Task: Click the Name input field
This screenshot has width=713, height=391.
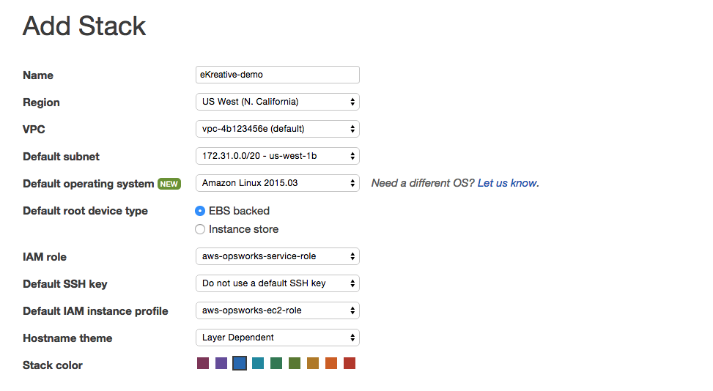Action: [277, 75]
